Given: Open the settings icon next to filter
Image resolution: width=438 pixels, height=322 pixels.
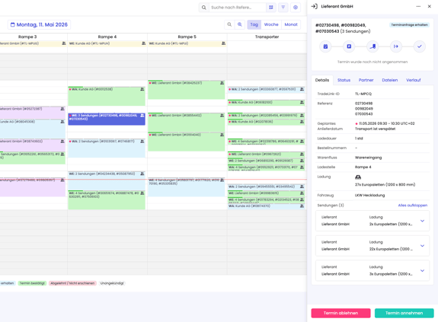Looking at the screenshot, I should point(296,8).
